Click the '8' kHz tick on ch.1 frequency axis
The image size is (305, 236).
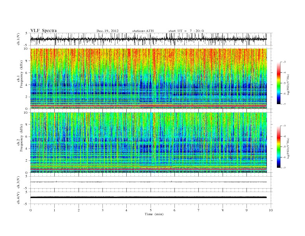click(27, 61)
